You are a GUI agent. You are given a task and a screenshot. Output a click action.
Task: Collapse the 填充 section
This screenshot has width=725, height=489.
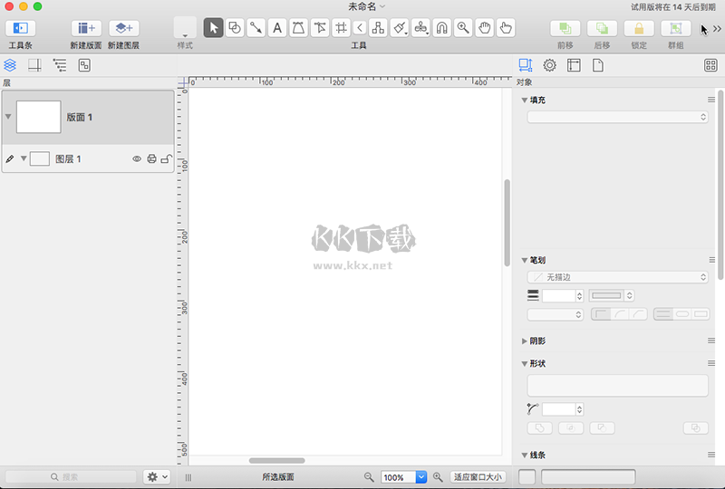(525, 100)
